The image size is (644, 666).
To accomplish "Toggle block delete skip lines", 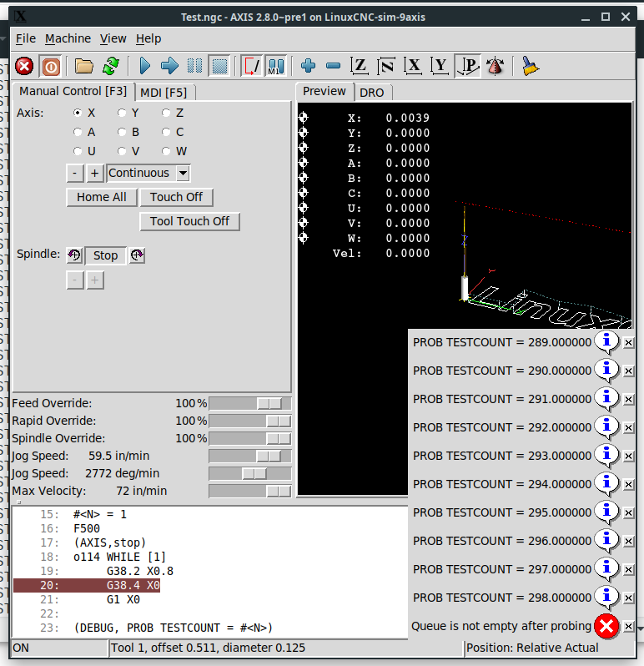I will tap(251, 66).
